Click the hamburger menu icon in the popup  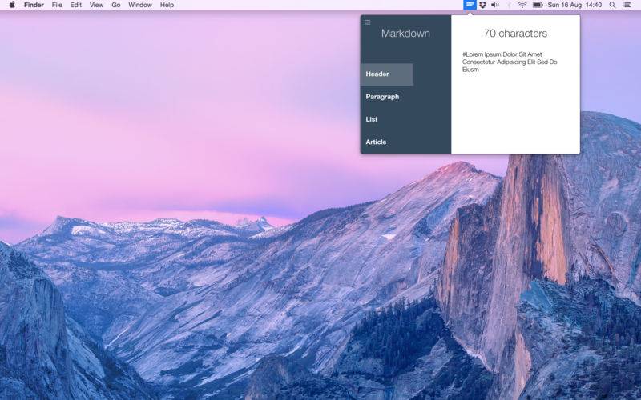coord(367,22)
